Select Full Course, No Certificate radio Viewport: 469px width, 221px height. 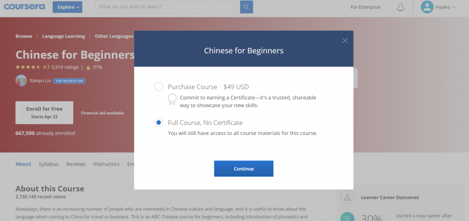coord(158,123)
